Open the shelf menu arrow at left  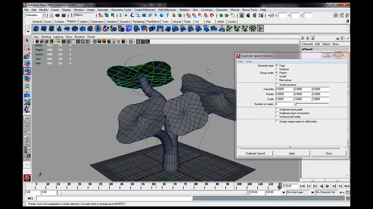[x=28, y=31]
